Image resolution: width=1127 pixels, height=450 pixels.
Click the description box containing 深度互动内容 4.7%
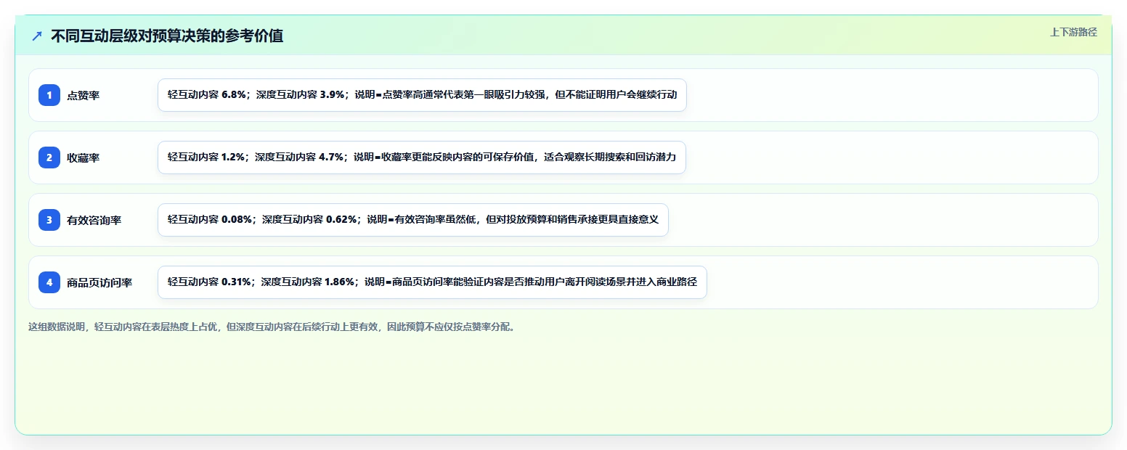pyautogui.click(x=422, y=157)
